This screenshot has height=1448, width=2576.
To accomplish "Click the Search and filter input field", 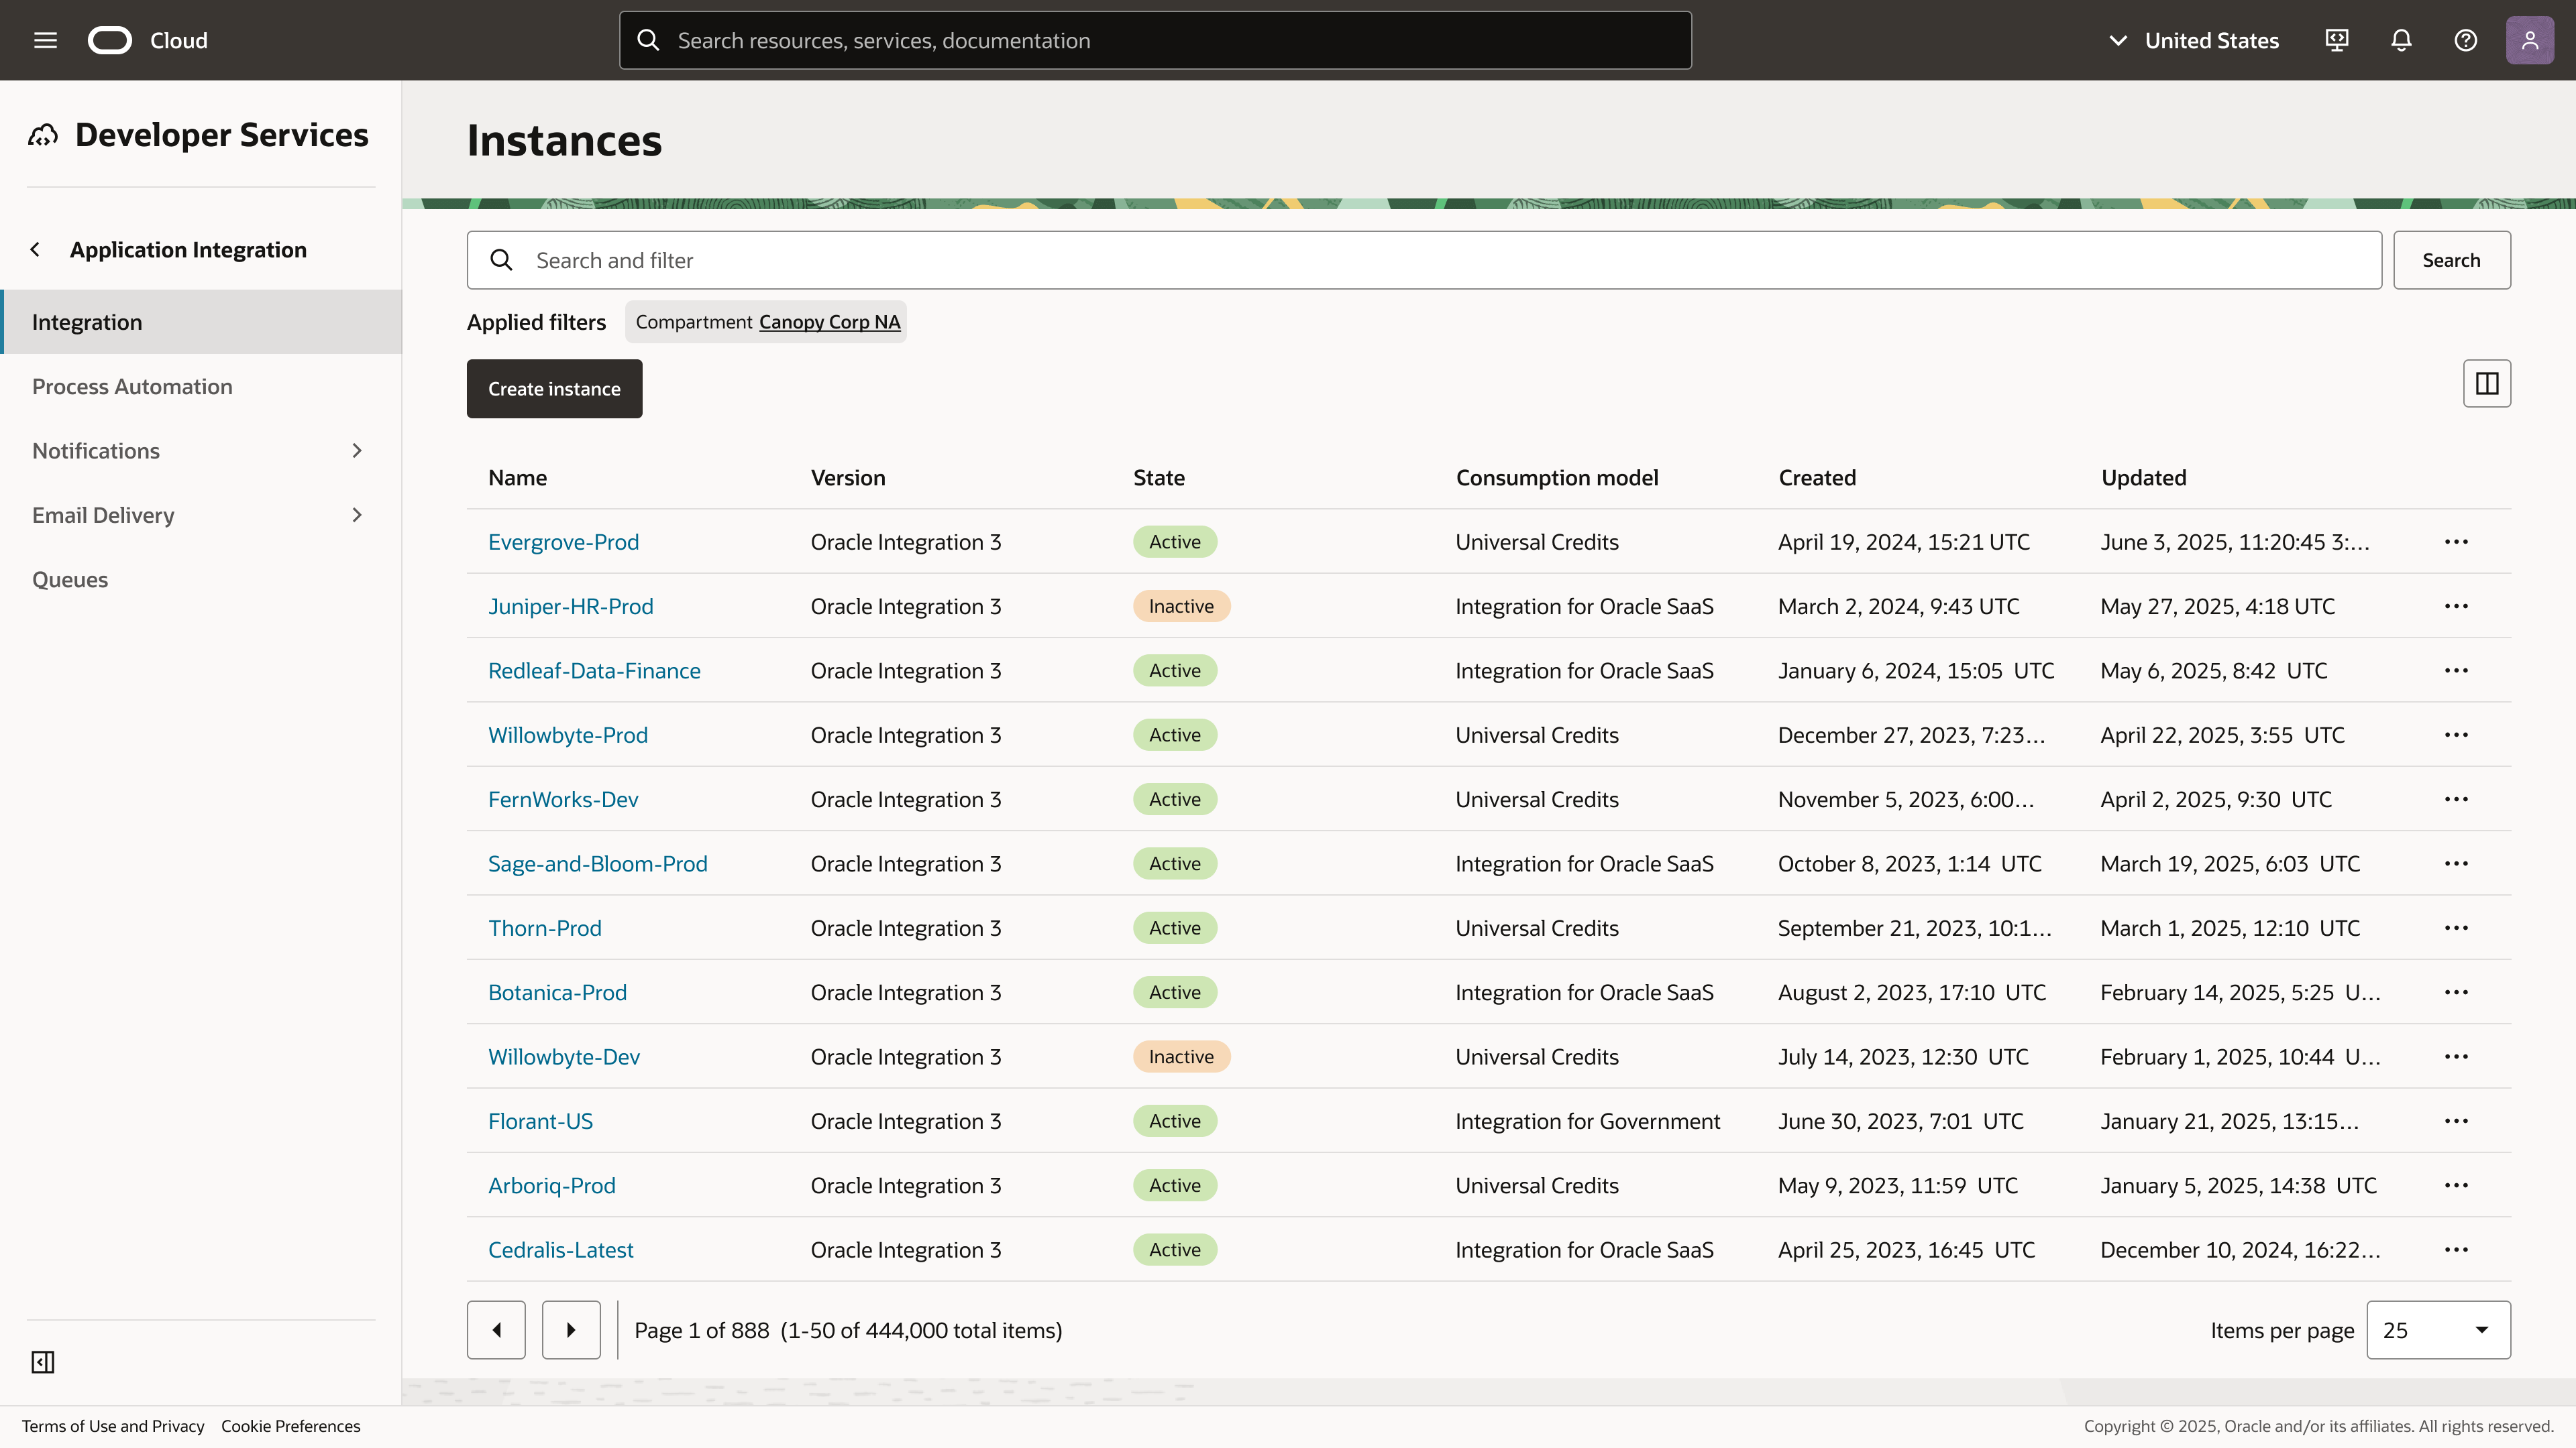I will point(1200,260).
